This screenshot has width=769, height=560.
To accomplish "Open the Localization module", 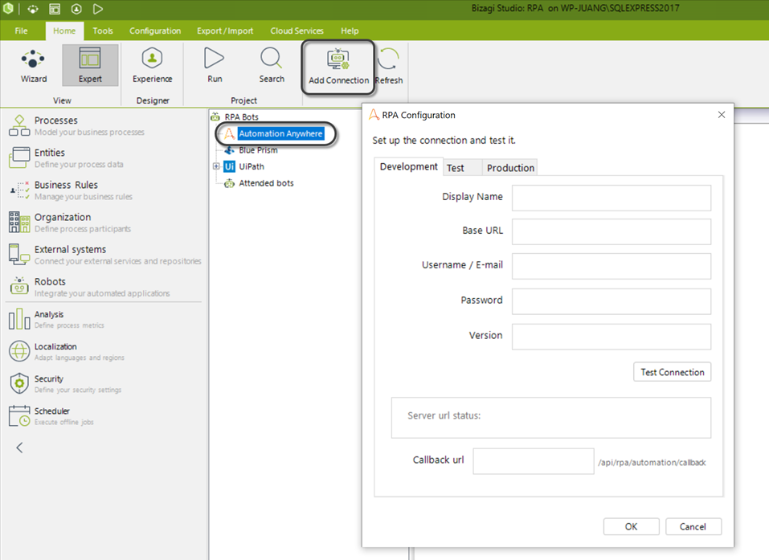I will pyautogui.click(x=66, y=352).
